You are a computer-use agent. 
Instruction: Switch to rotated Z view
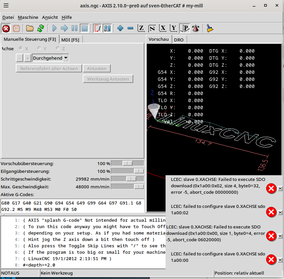coord(152,29)
